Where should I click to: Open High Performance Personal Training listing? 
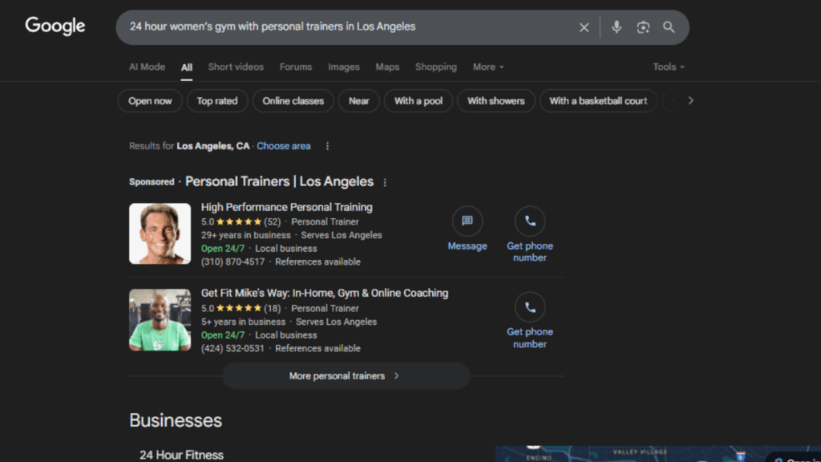[286, 208]
